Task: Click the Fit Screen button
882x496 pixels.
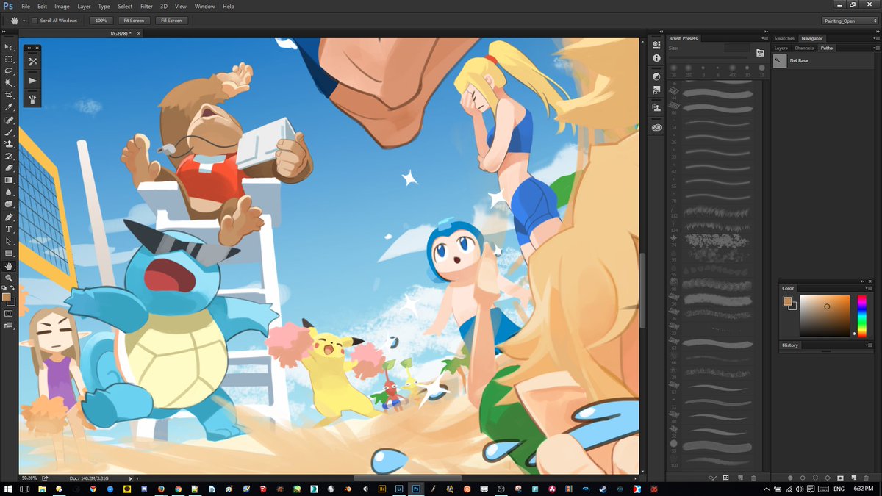Action: (135, 21)
